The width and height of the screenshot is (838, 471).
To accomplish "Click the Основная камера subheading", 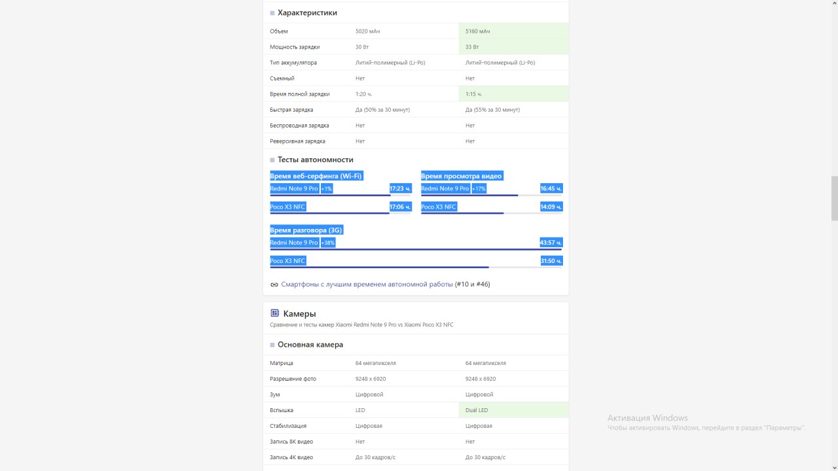I will coord(310,345).
